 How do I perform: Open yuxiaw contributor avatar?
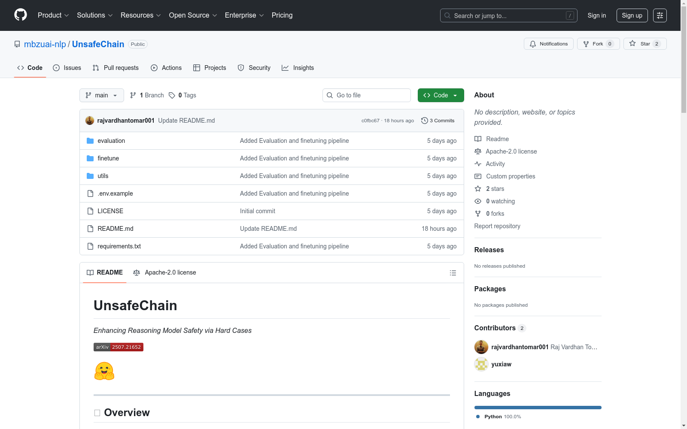(x=481, y=364)
